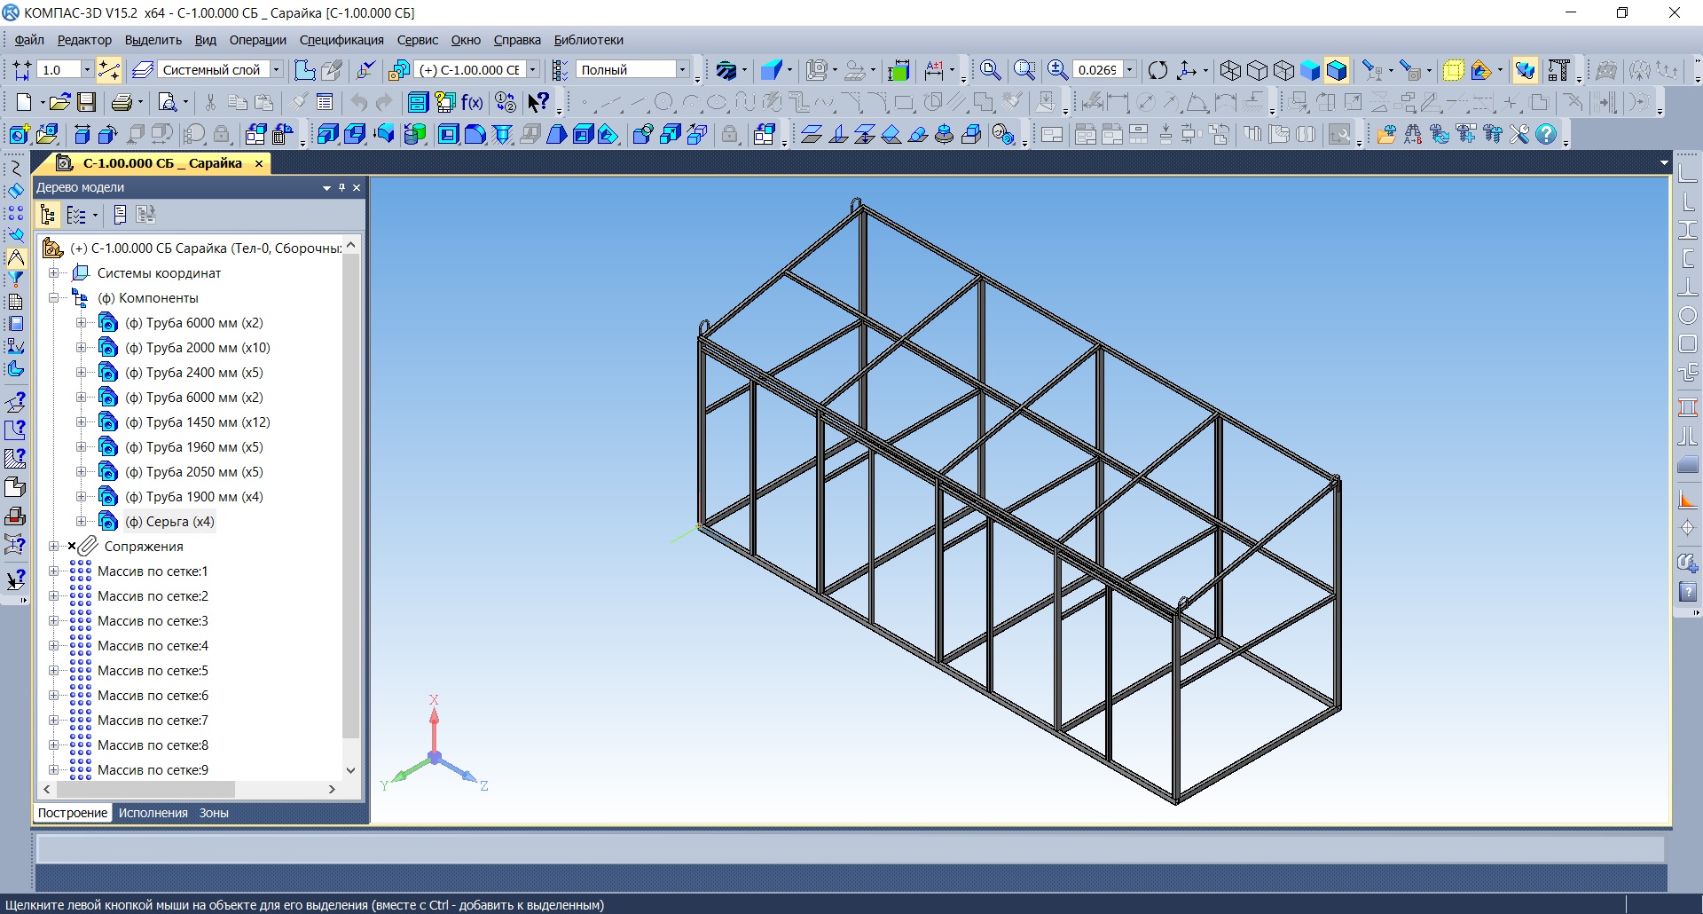Toggle tree structure display in model tree

(48, 215)
